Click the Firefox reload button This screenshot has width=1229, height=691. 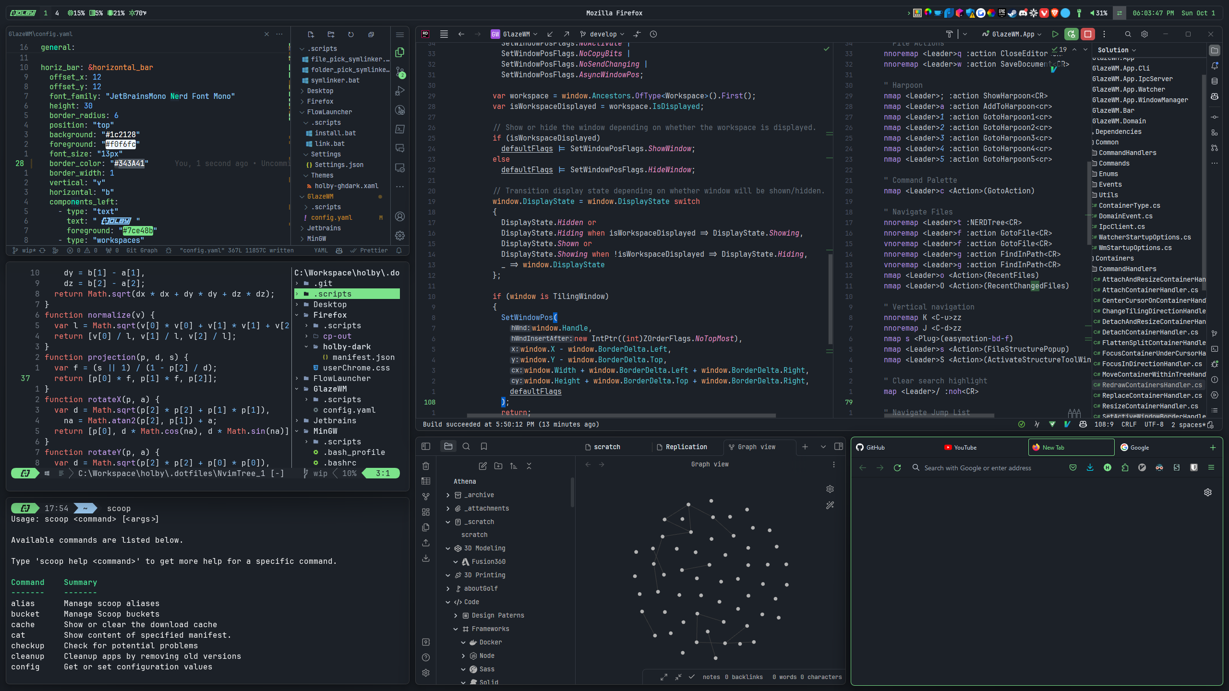coord(897,468)
